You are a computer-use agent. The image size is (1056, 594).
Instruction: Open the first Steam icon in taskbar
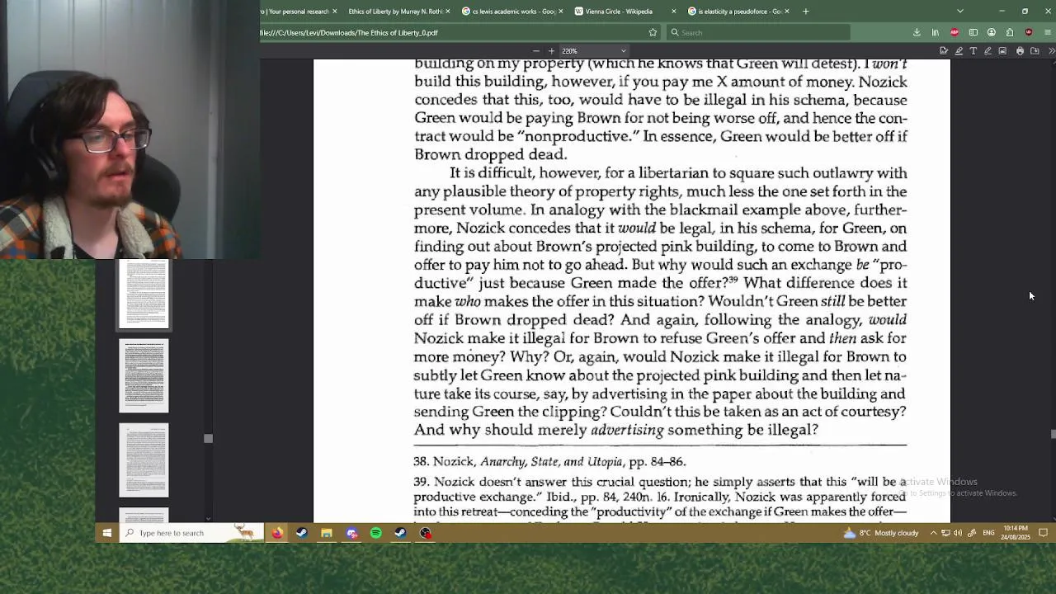click(x=302, y=533)
